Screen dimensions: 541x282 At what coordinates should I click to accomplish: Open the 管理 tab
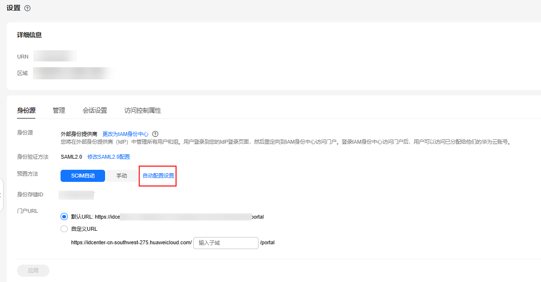[59, 110]
